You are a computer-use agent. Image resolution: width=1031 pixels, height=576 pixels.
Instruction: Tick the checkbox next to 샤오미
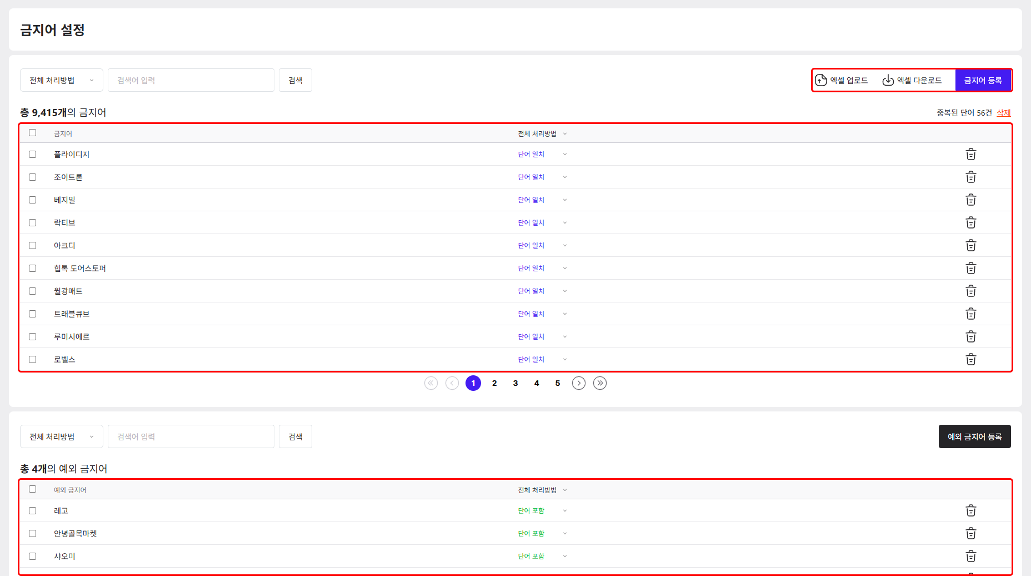click(x=33, y=556)
